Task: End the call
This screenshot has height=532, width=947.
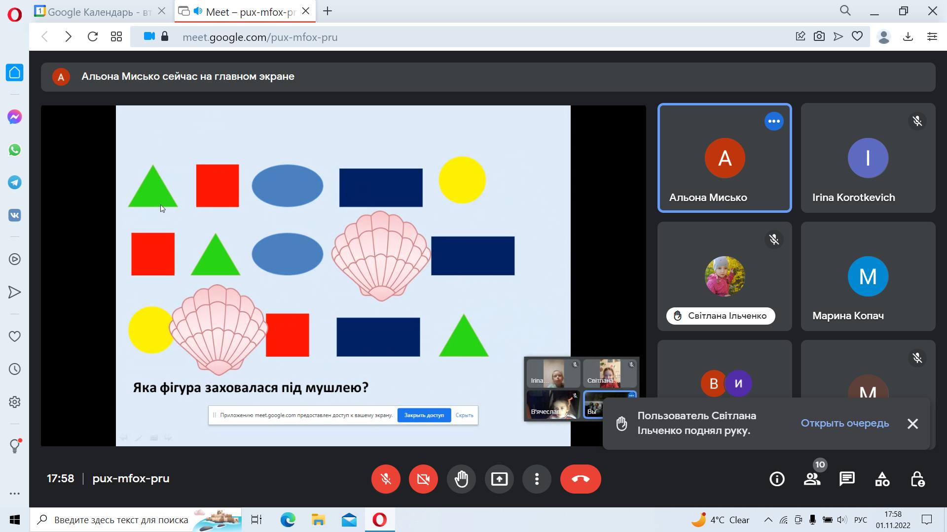Action: [581, 479]
